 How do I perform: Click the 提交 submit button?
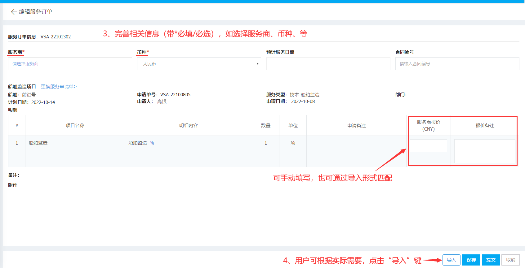pos(491,260)
